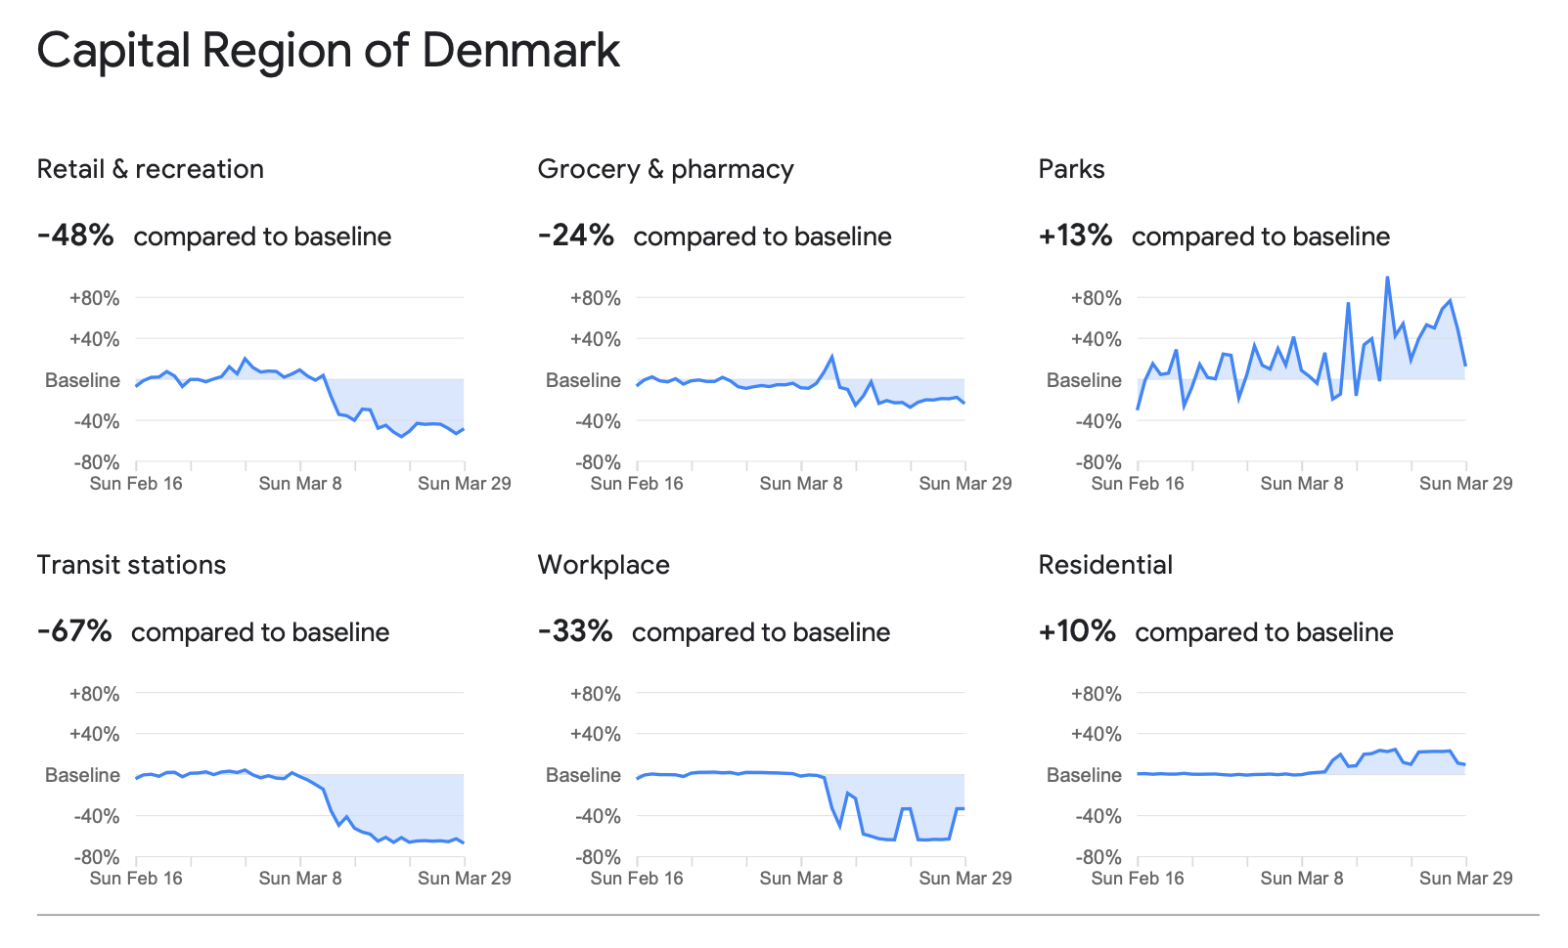The height and width of the screenshot is (948, 1568).
Task: Click the -48% retail baseline value
Action: (75, 236)
